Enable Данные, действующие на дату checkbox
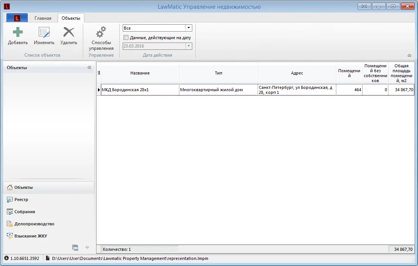 coord(126,38)
